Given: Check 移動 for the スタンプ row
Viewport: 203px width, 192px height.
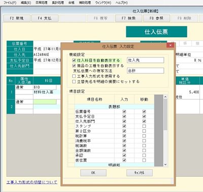Looking at the screenshot, I should 144,126.
